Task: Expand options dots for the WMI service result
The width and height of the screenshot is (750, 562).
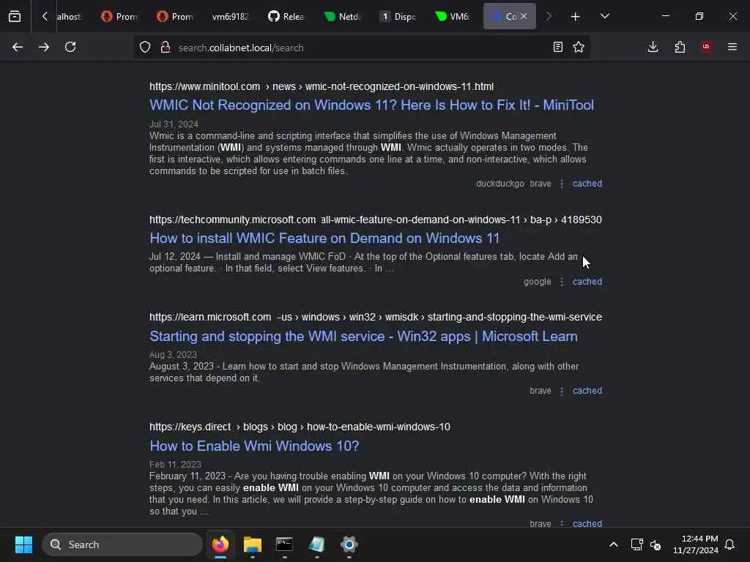Action: [562, 391]
